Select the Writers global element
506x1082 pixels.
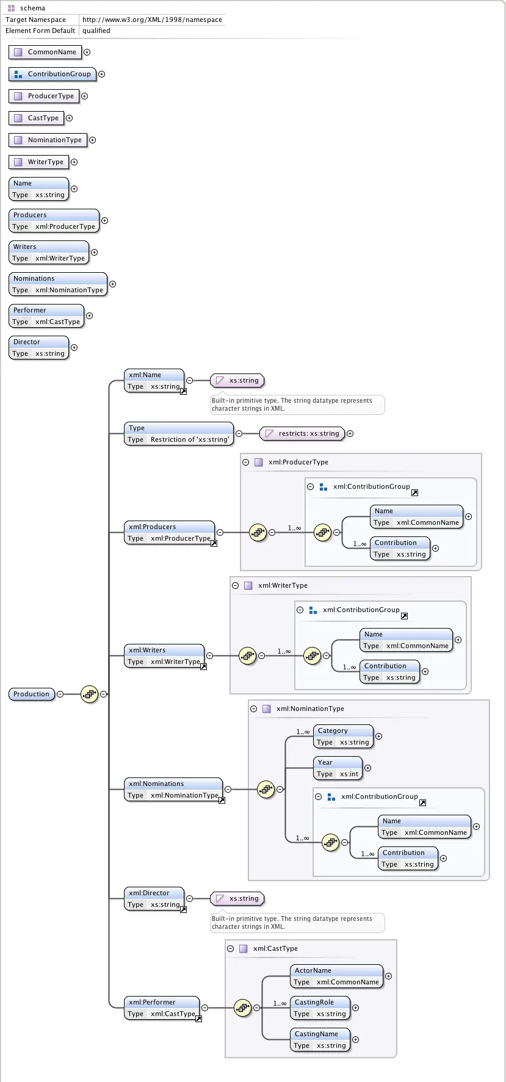coord(49,252)
